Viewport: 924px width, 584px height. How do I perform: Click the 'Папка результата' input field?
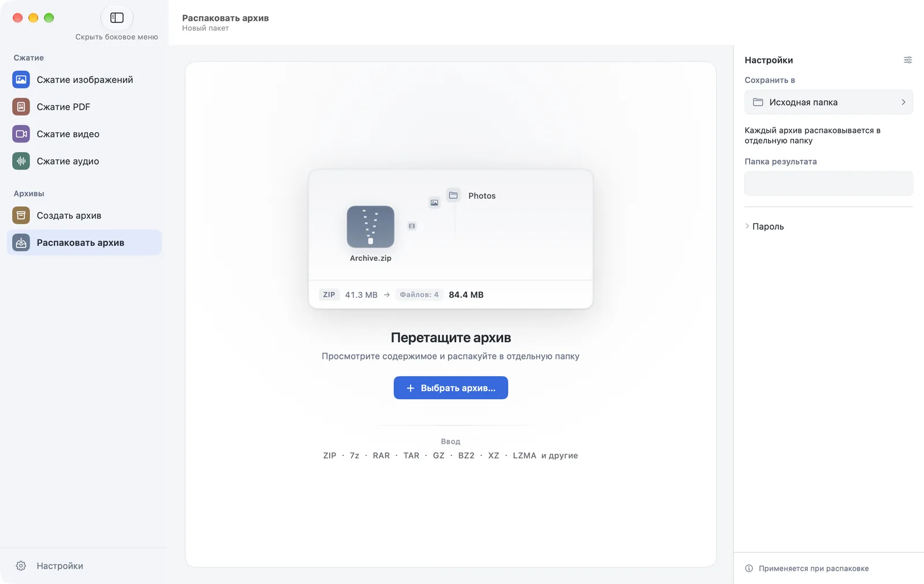point(829,184)
